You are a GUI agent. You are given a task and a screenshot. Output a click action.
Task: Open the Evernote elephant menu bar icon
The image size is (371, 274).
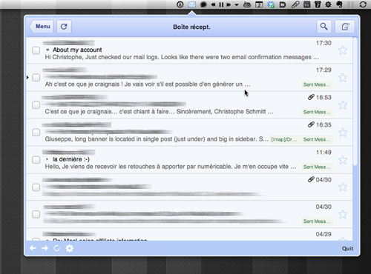click(x=339, y=4)
